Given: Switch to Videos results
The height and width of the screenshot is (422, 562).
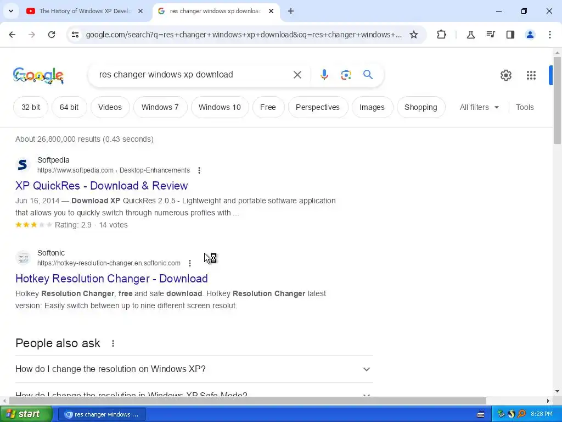Looking at the screenshot, I should 110,107.
